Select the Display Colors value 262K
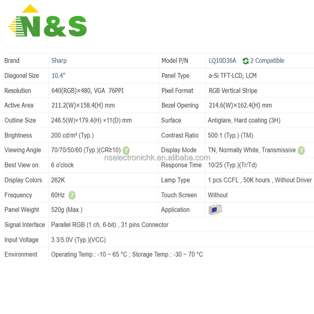Image resolution: width=314 pixels, height=314 pixels. 58,180
